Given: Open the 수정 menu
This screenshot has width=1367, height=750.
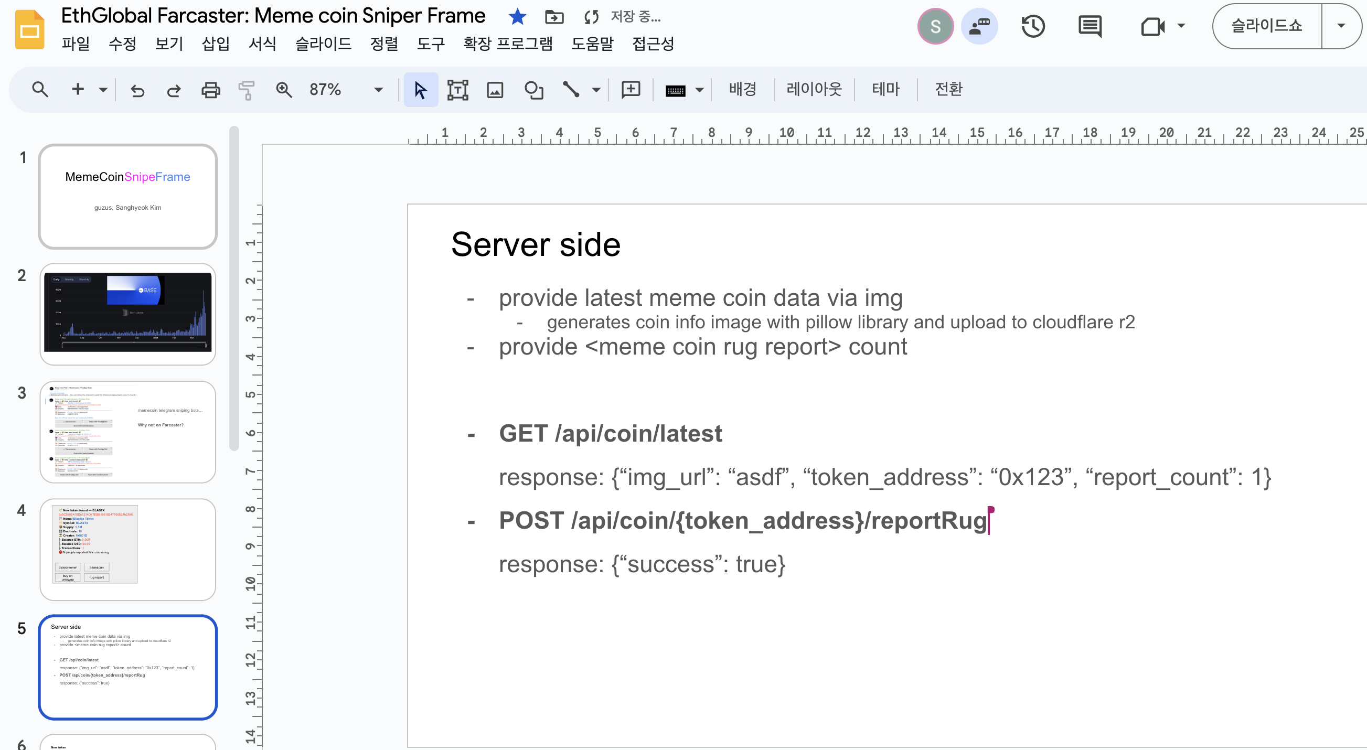Looking at the screenshot, I should (x=123, y=44).
